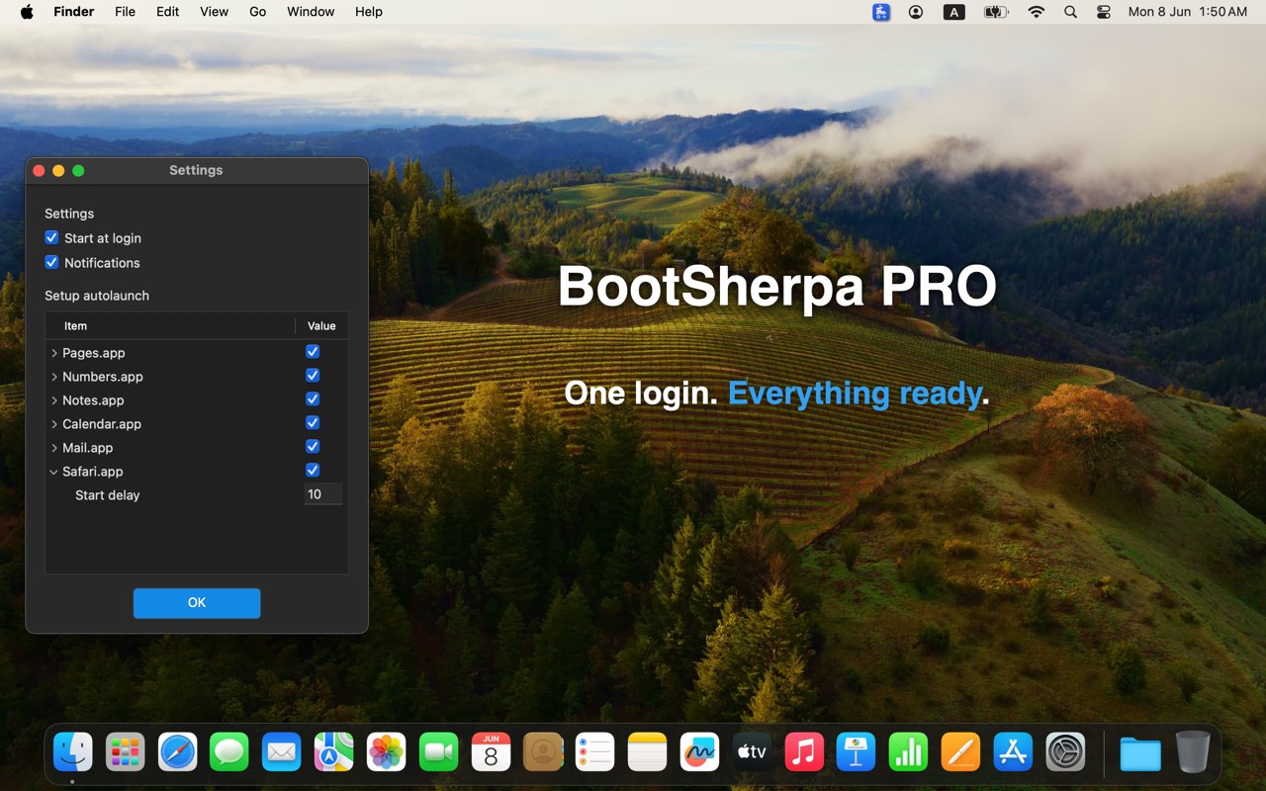Expand the Numbers.app row
This screenshot has width=1266, height=791.
tap(54, 377)
